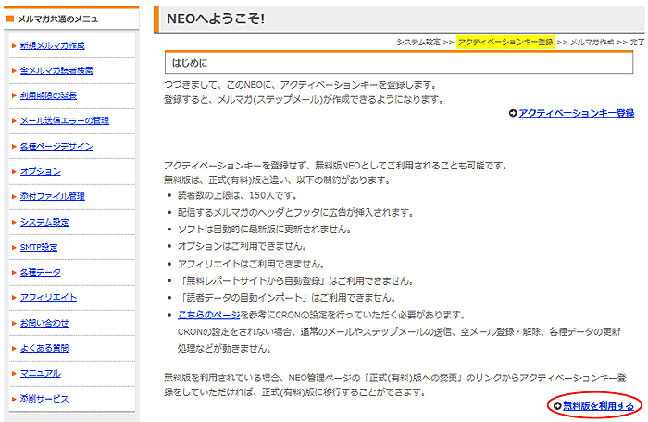Open the アフィリエイト sidebar link

click(x=48, y=297)
